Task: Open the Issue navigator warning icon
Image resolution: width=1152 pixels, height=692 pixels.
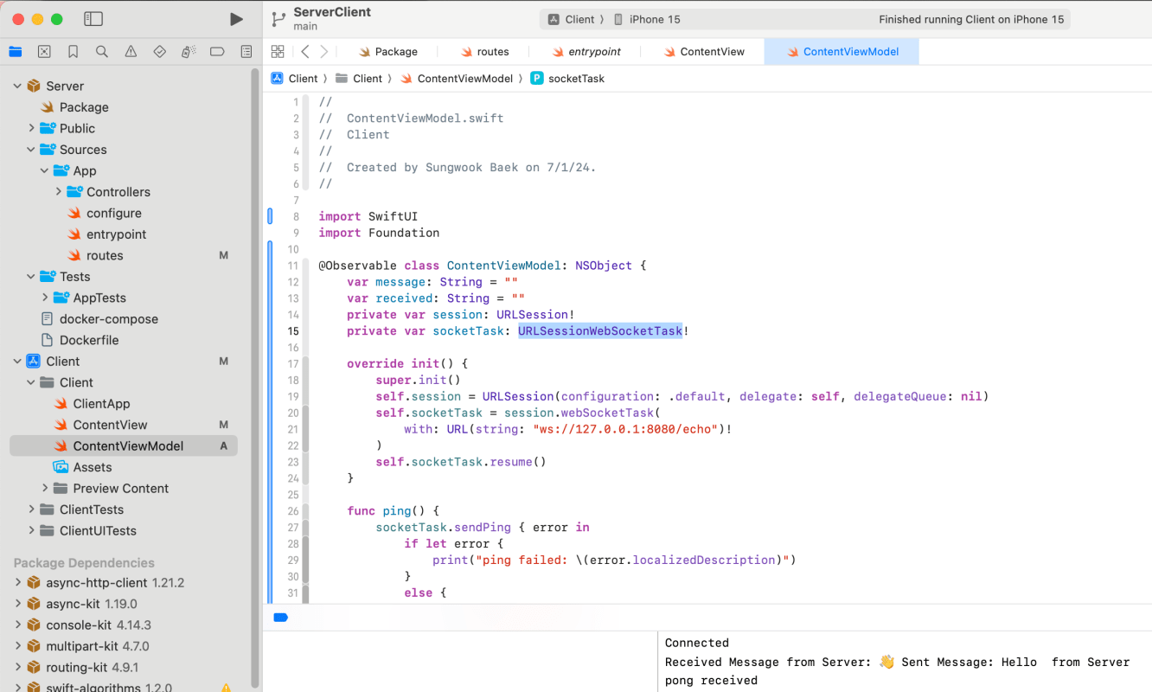Action: click(131, 52)
